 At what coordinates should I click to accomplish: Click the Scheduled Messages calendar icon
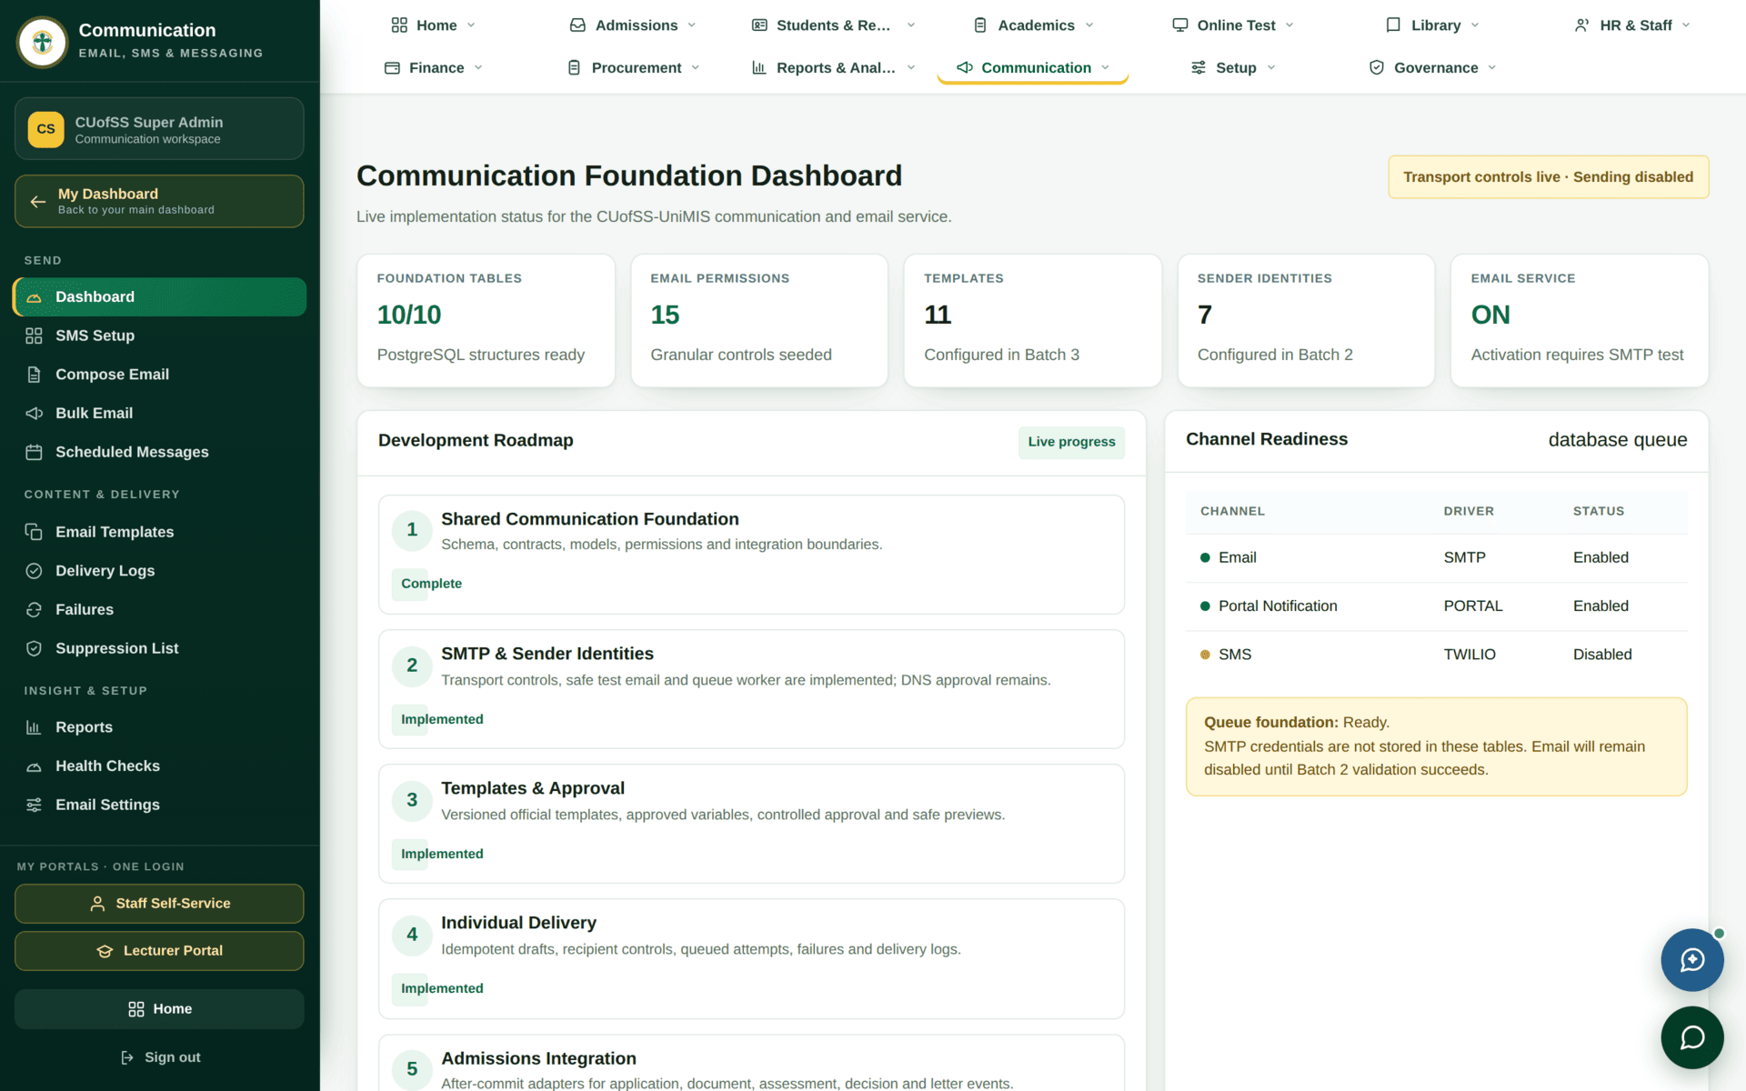point(34,452)
